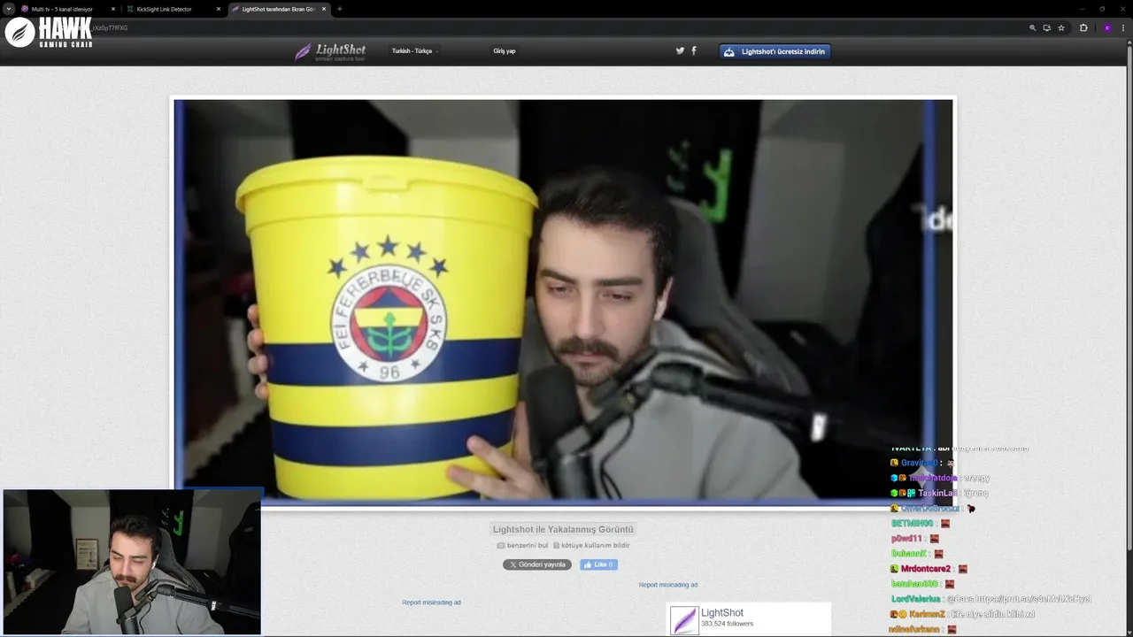Click the Facebook Like button

pos(598,564)
